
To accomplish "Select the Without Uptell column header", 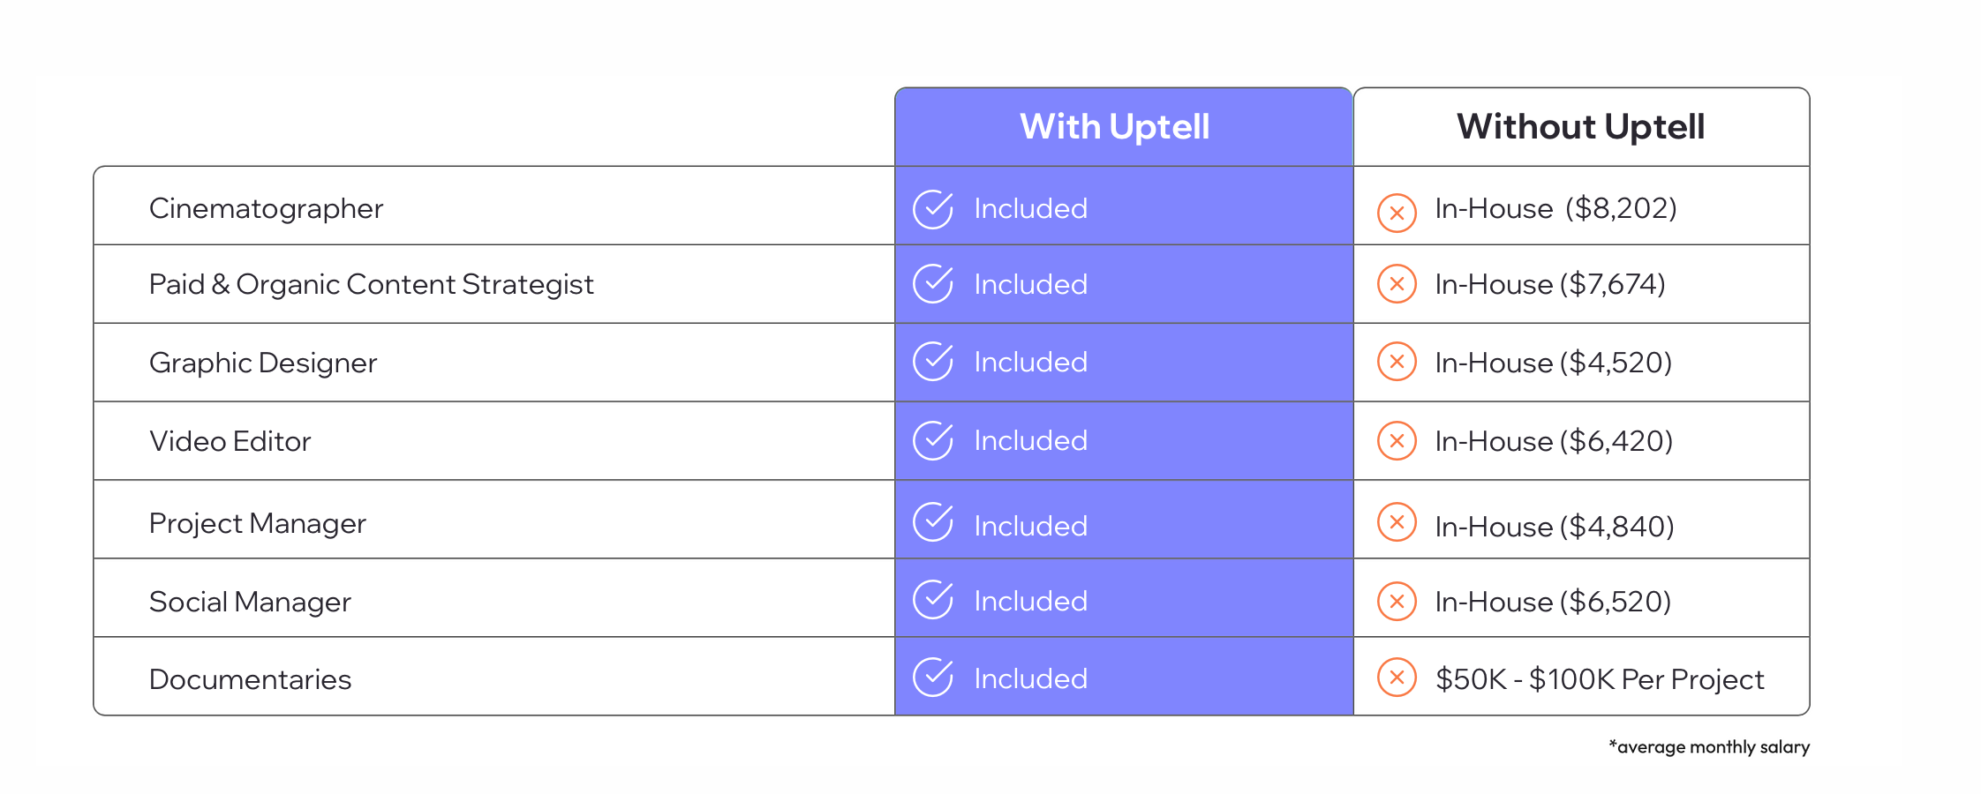I will coord(1581,127).
